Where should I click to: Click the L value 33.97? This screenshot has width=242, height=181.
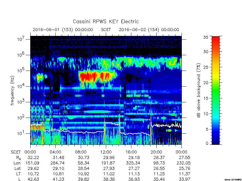pos(184,179)
